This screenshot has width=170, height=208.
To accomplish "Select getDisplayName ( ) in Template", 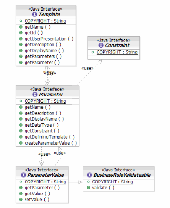I will 44,51.
